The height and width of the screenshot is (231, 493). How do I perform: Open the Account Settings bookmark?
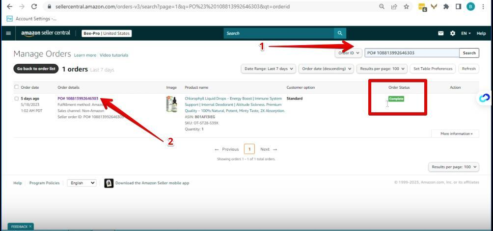[x=32, y=19]
